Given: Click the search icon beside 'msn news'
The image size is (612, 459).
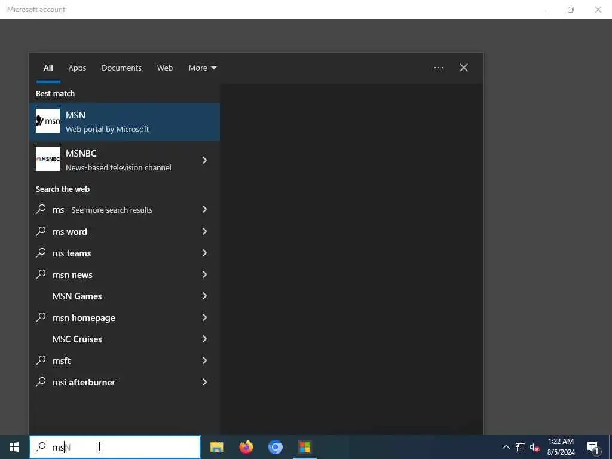Looking at the screenshot, I should (x=41, y=274).
